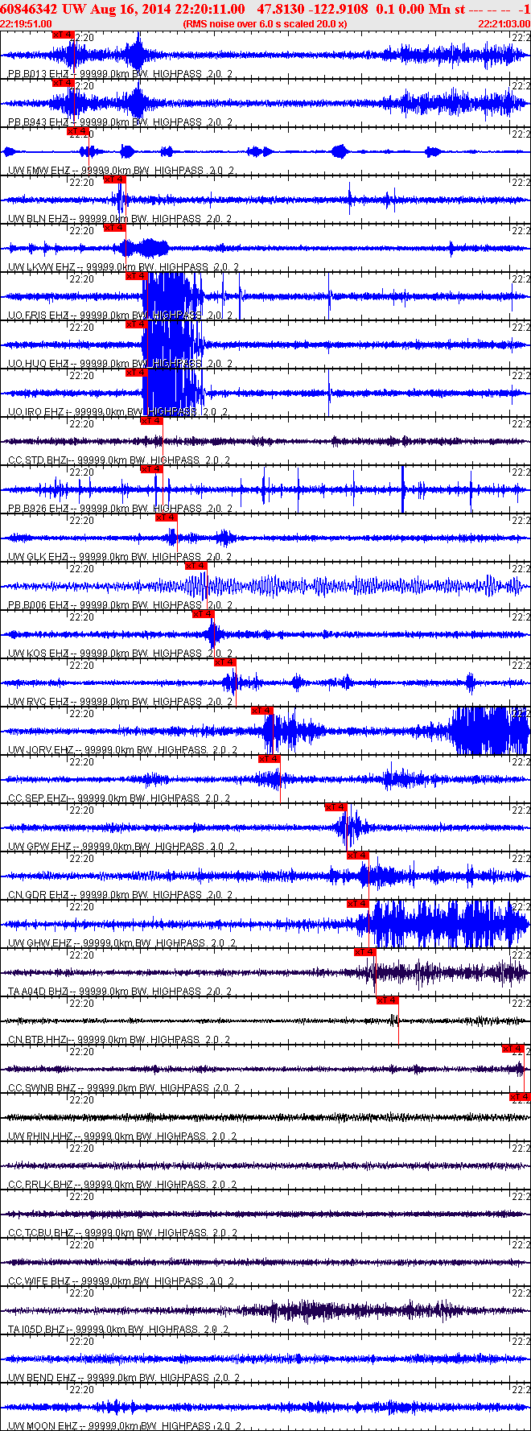531x1431 pixels.
Task: Select the red pick flag on the CC SWNB trace
Action: [512, 1049]
